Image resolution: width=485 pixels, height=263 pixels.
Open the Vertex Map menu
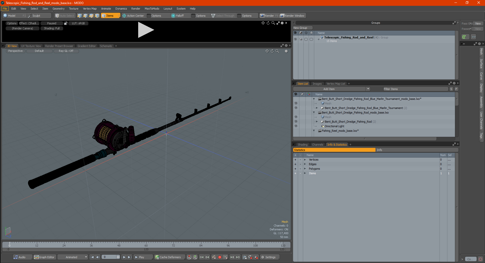tap(90, 9)
